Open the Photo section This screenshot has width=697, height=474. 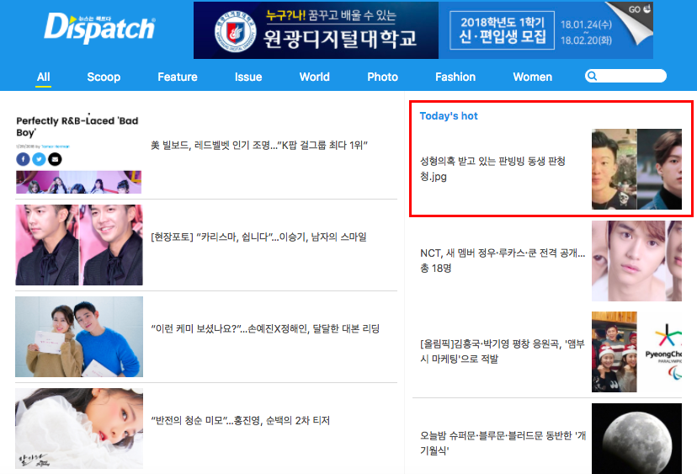[x=382, y=77]
